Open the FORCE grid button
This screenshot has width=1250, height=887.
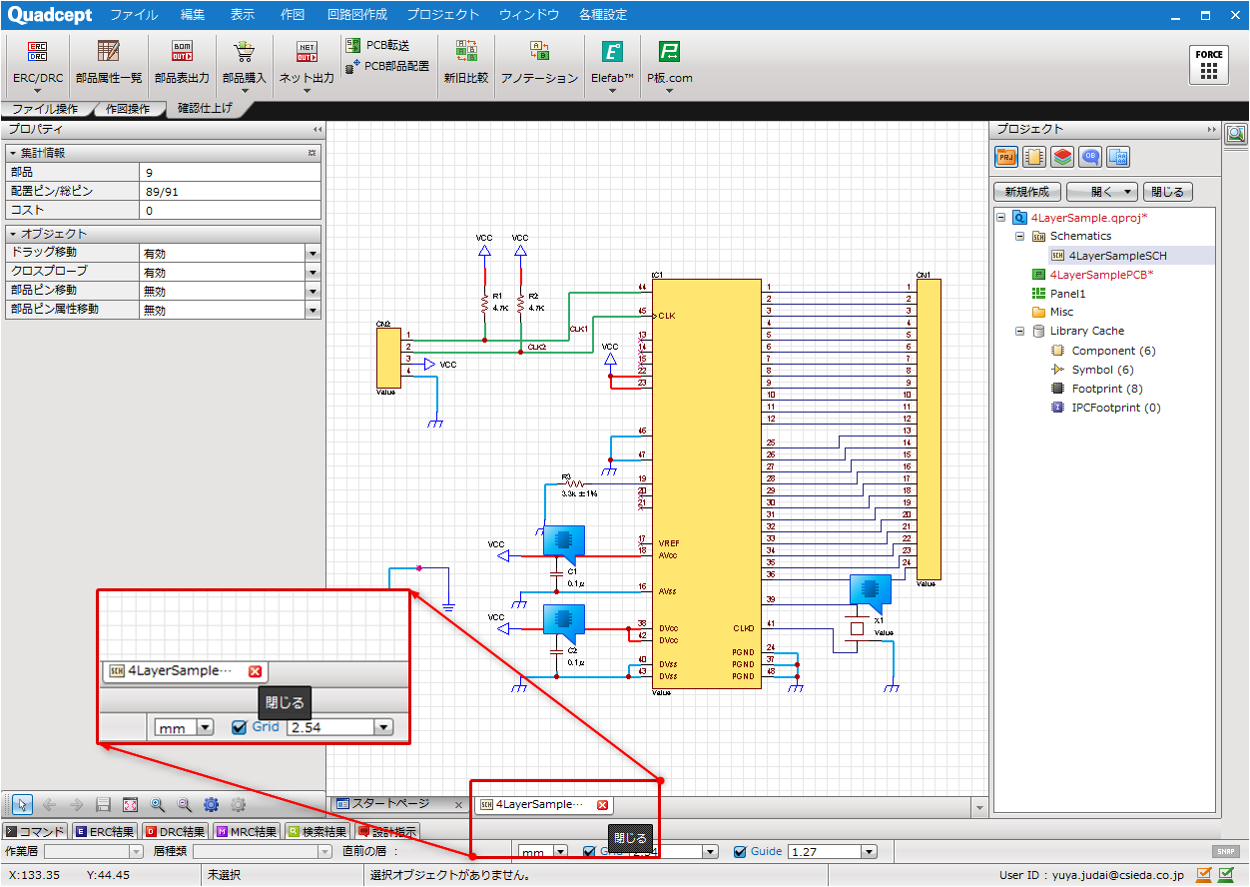(x=1209, y=64)
